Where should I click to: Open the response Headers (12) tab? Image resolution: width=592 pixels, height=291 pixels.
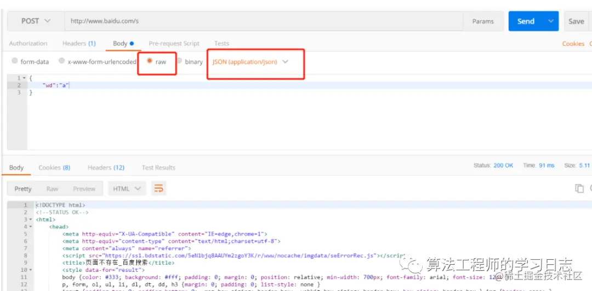106,168
